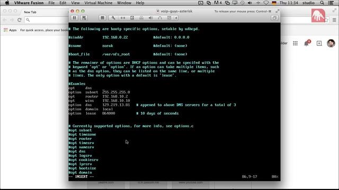Open the Apple menu

pyautogui.click(x=7, y=3)
